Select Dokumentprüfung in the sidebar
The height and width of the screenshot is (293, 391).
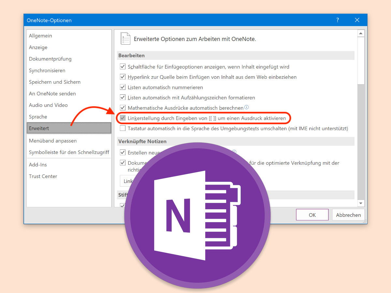(x=69, y=59)
